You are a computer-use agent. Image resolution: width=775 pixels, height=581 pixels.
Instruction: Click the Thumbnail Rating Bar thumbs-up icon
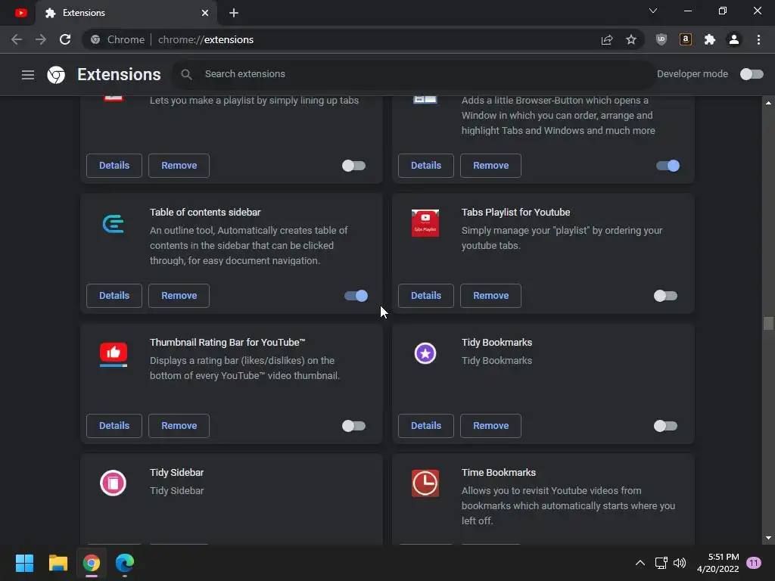(114, 354)
